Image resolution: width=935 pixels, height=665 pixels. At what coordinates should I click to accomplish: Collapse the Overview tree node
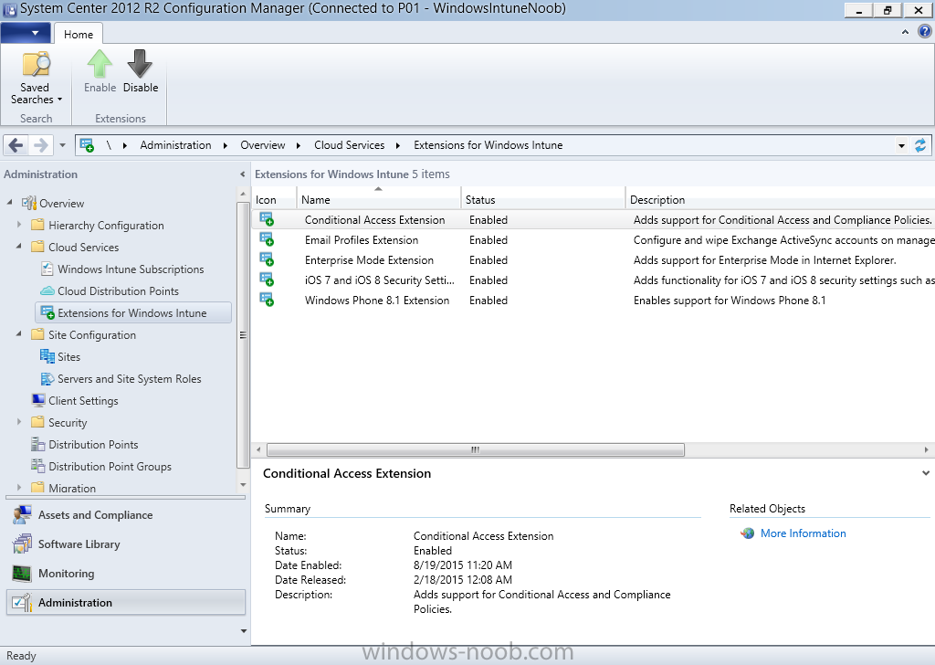pos(9,203)
